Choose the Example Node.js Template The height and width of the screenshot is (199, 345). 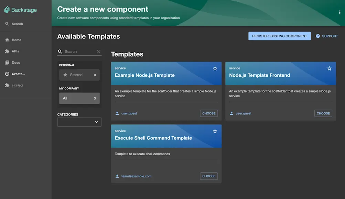click(x=209, y=113)
